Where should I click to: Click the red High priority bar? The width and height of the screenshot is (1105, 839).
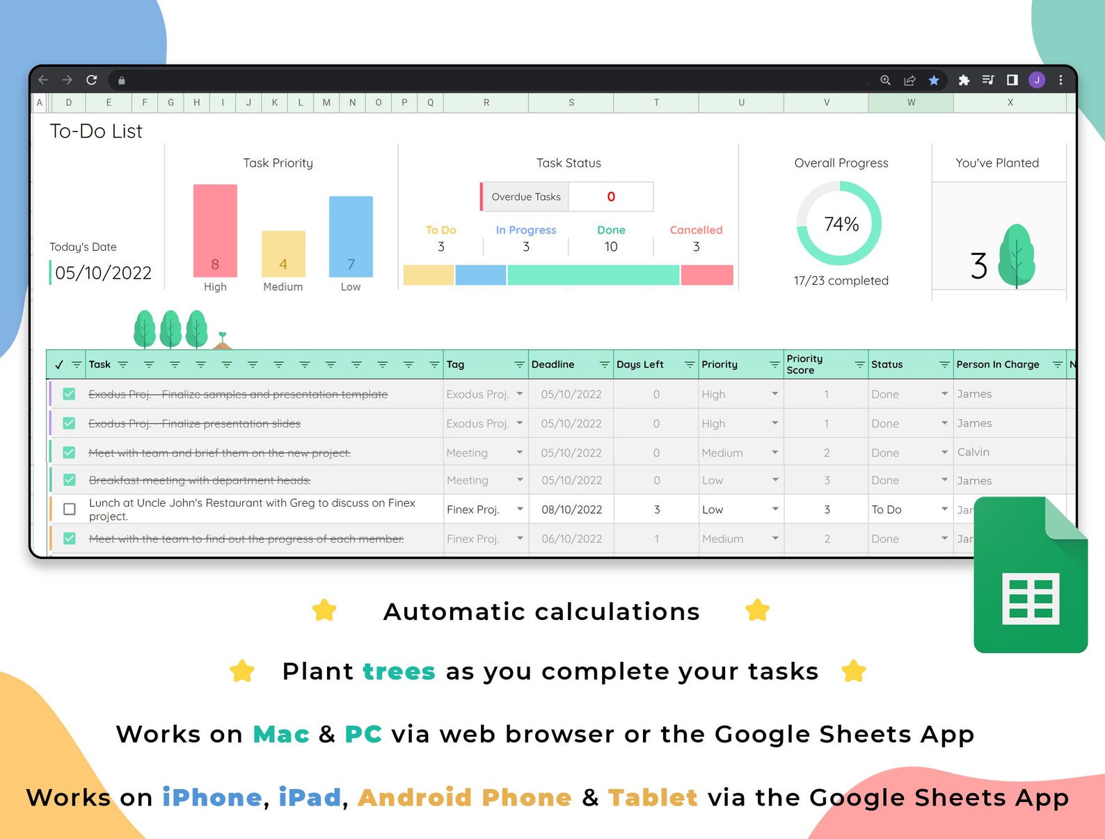click(215, 231)
